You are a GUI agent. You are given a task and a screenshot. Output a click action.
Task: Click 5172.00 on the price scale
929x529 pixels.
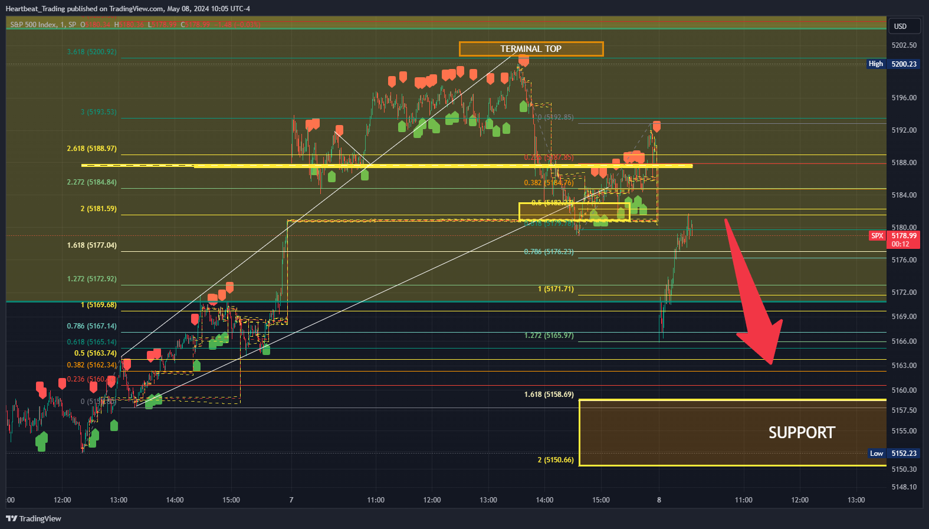[904, 293]
